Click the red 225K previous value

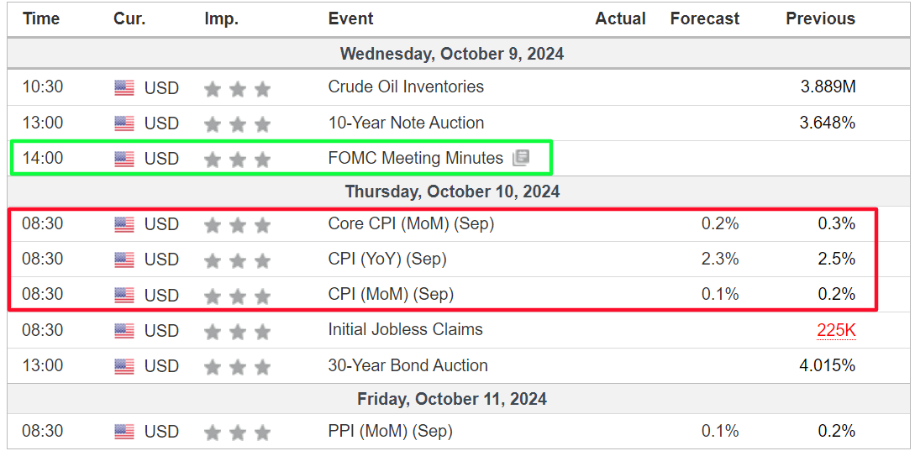[836, 331]
